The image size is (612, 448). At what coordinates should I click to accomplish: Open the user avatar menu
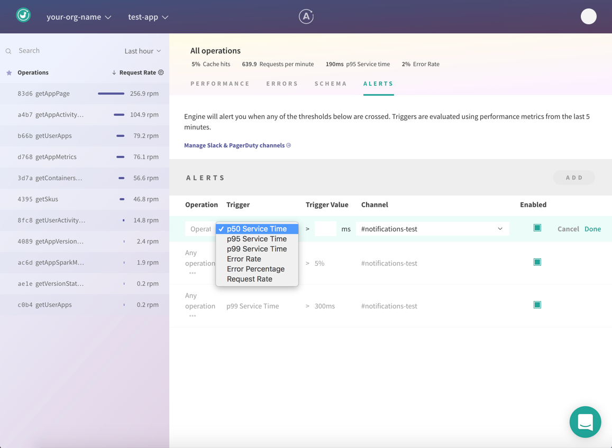(x=588, y=16)
